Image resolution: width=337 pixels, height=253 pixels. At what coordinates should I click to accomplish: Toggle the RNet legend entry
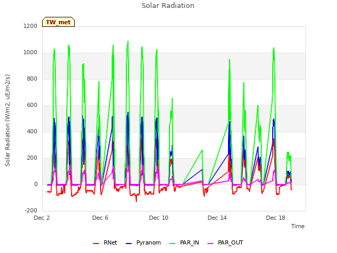click(x=105, y=242)
